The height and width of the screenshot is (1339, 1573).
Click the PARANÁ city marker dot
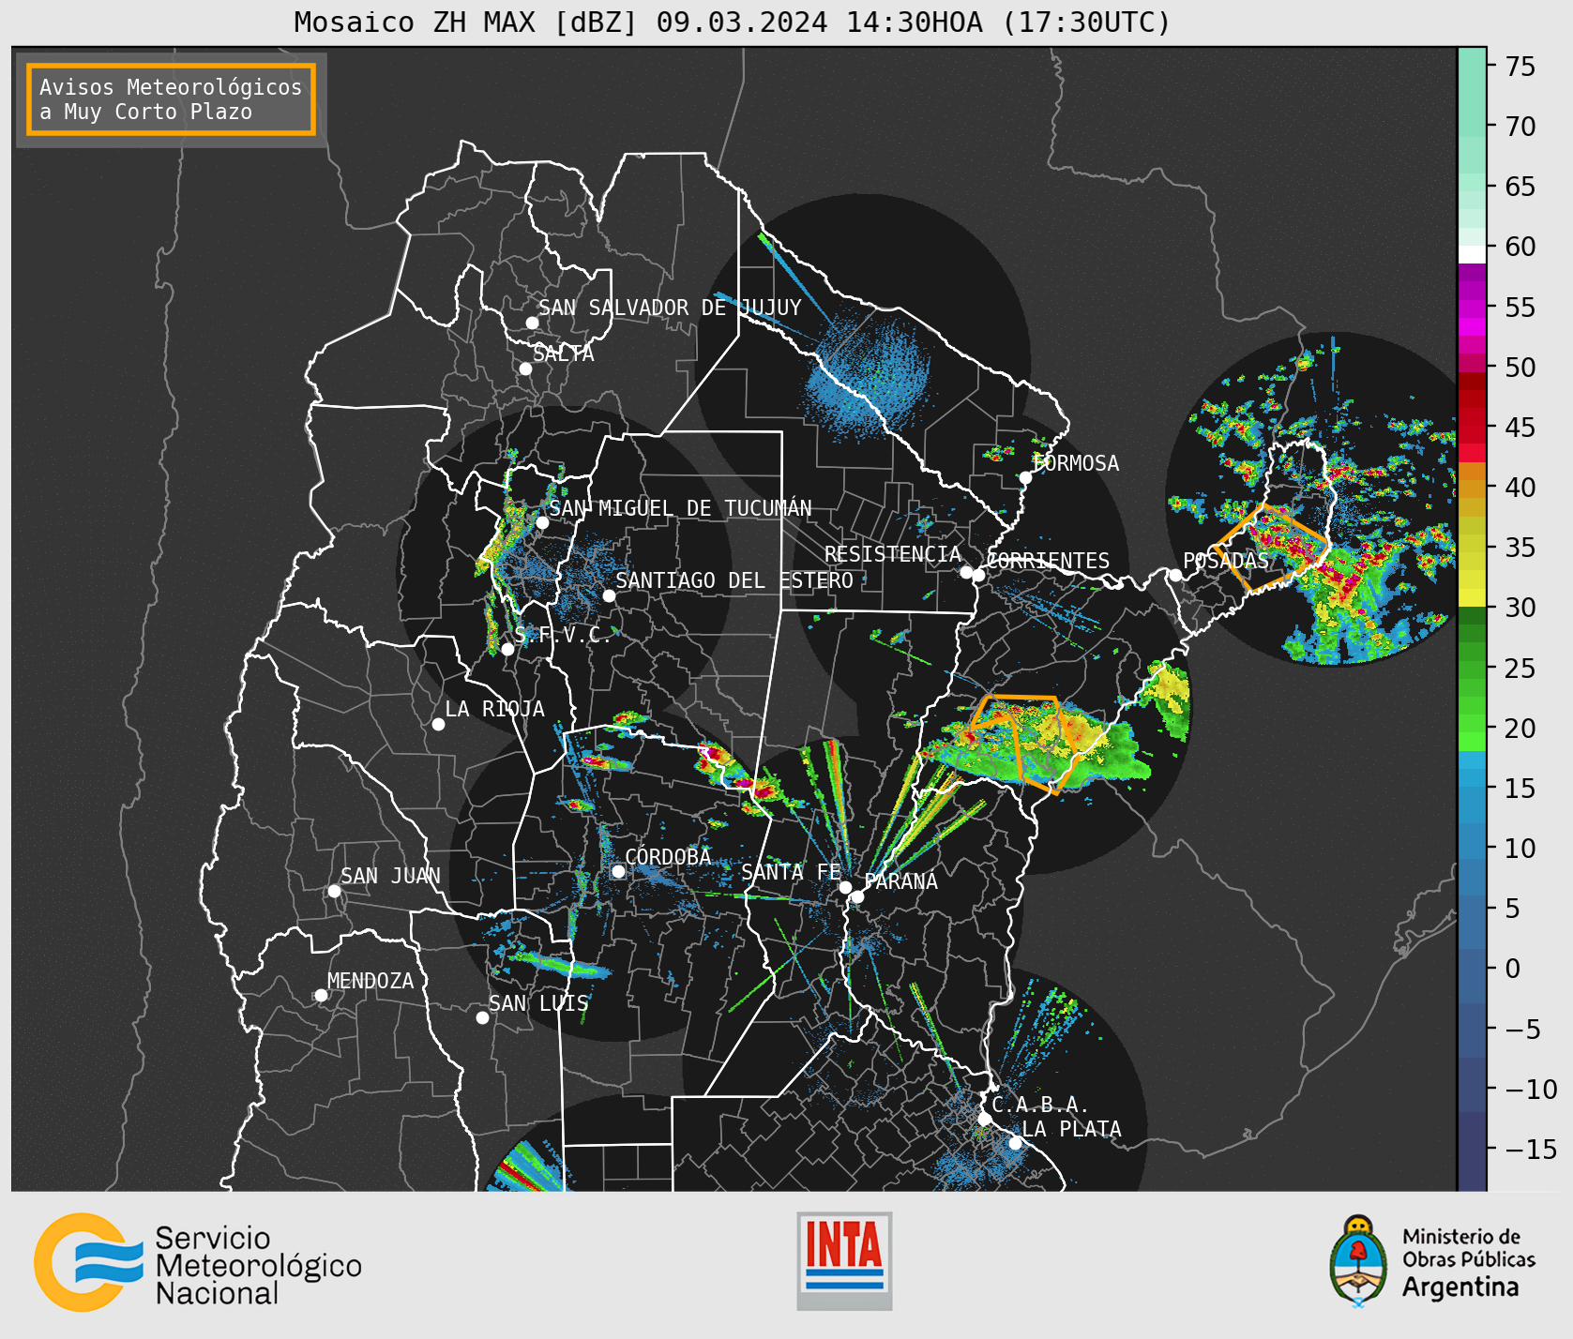[x=857, y=896]
